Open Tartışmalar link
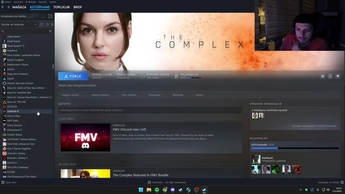The height and width of the screenshot is (194, 345). point(154,95)
